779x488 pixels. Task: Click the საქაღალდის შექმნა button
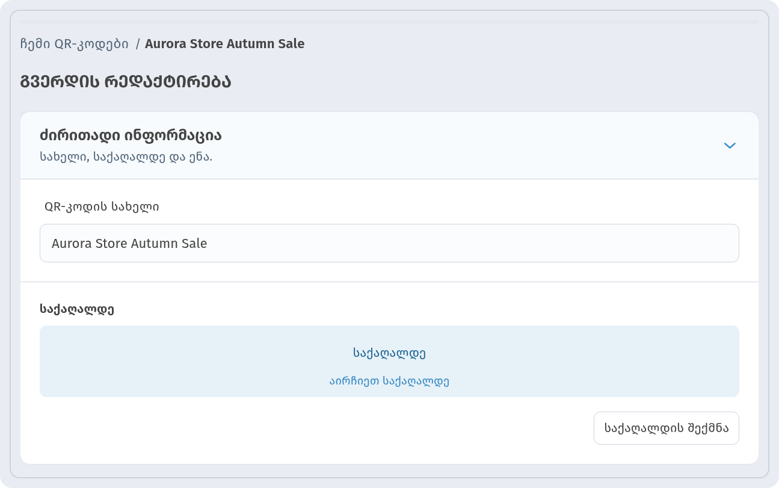[666, 428]
